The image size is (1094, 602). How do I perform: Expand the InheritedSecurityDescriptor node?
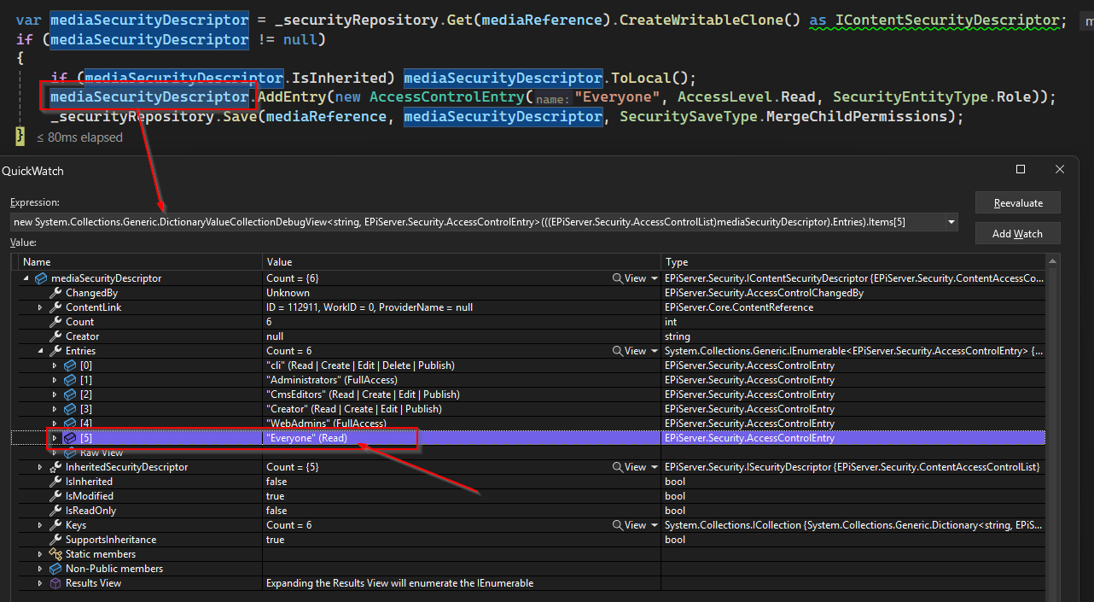click(40, 467)
